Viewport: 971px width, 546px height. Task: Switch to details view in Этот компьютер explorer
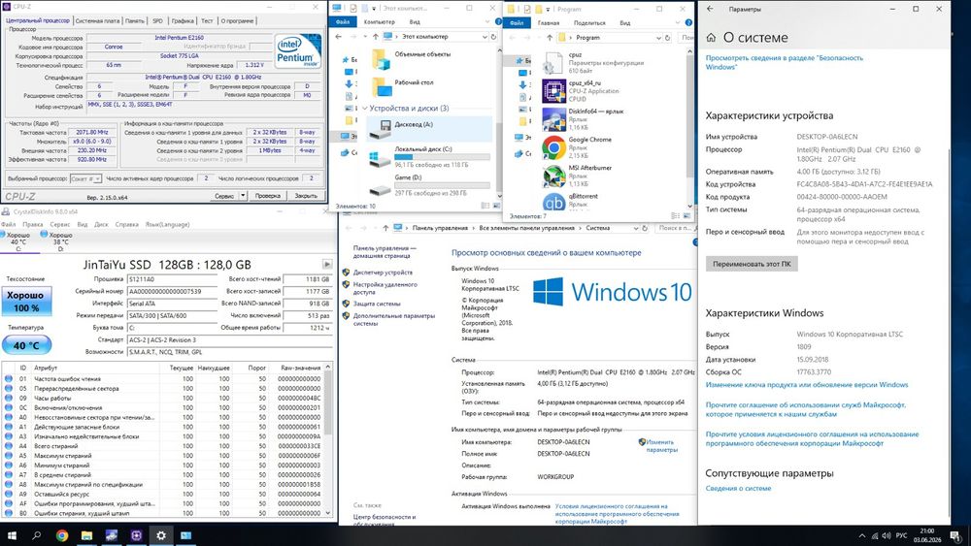point(485,206)
